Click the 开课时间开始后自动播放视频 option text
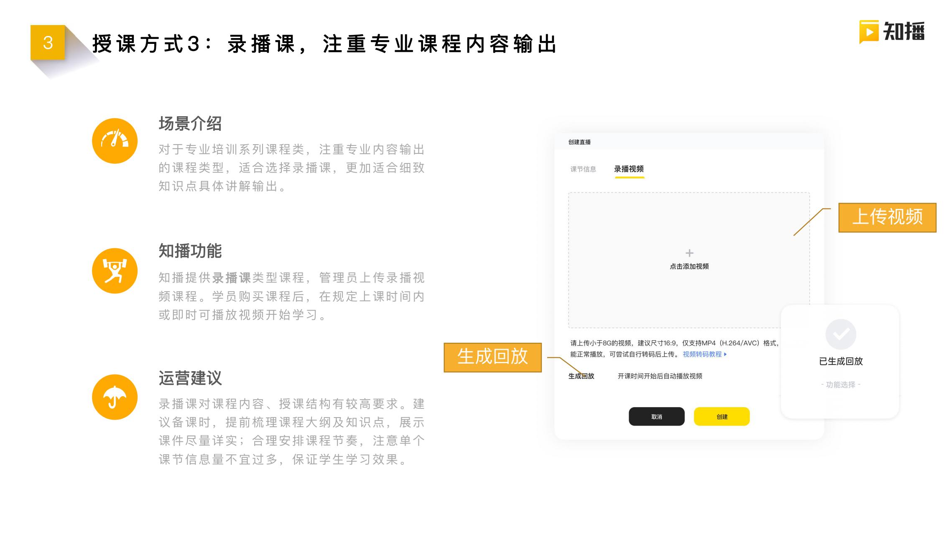The height and width of the screenshot is (535, 951). (660, 376)
